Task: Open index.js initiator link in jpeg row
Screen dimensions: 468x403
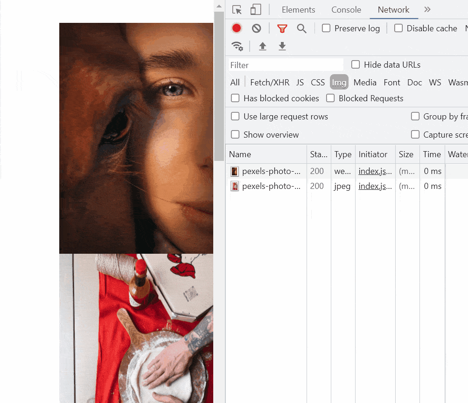Action: [375, 186]
